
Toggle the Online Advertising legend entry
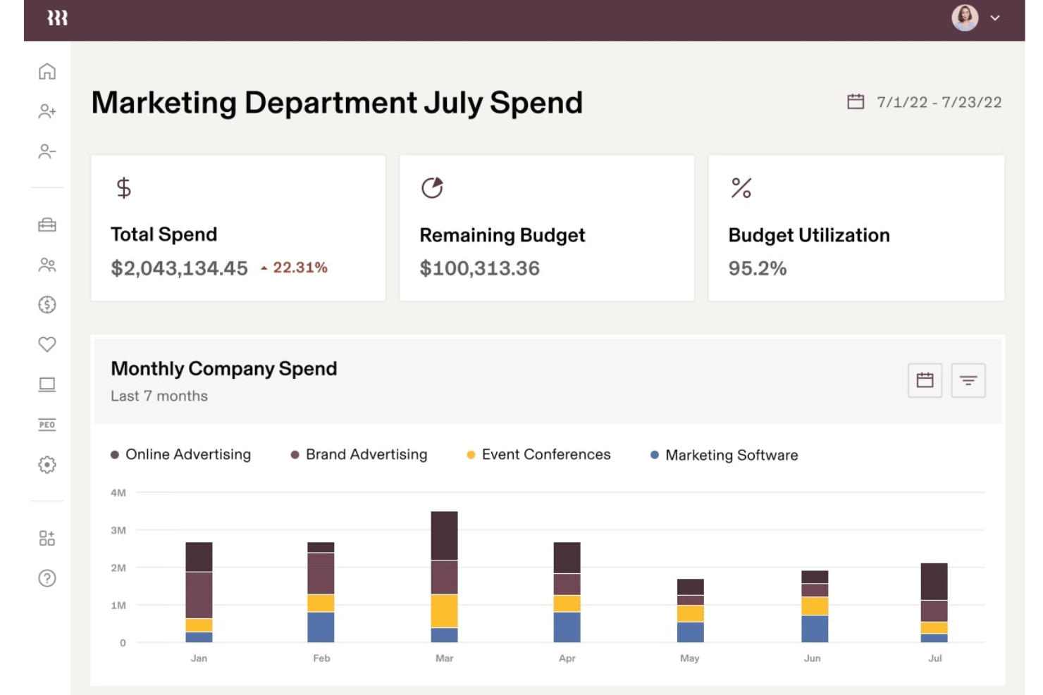[180, 454]
